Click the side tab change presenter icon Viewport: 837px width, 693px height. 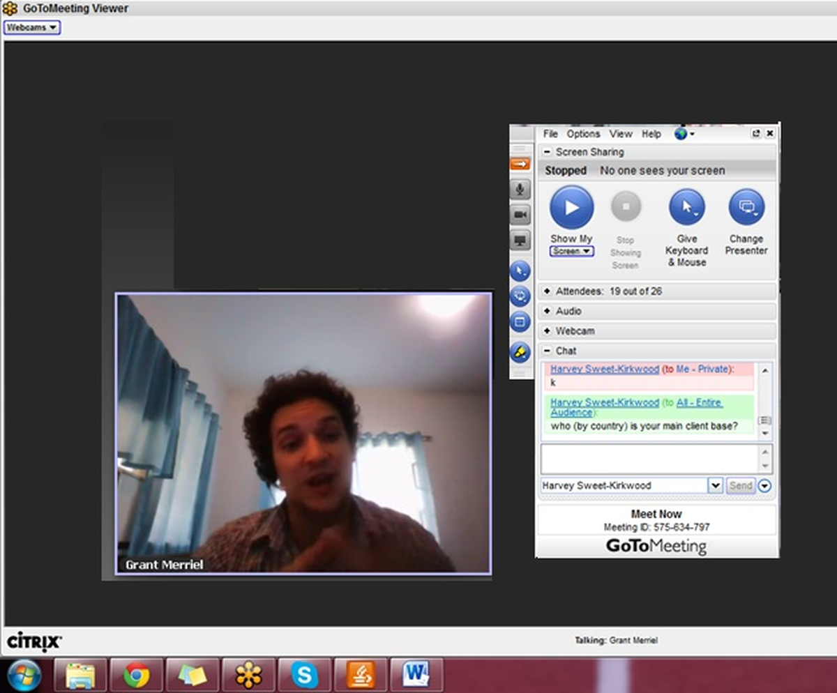click(x=520, y=296)
